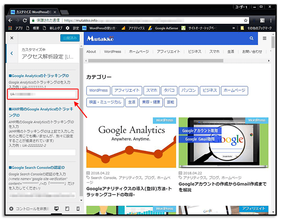This screenshot has height=220, width=281.
Task: Select the 生活 category button
Action: pyautogui.click(x=132, y=102)
